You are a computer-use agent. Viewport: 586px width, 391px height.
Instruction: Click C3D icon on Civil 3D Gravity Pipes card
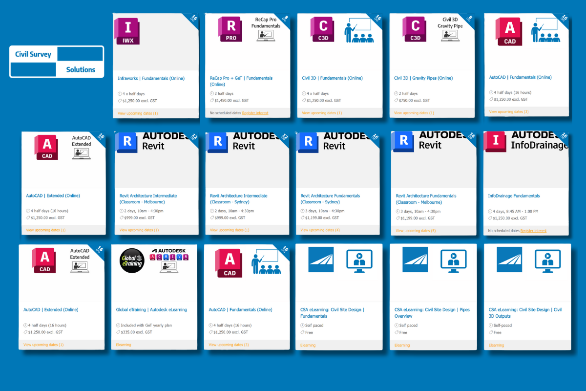tap(416, 30)
